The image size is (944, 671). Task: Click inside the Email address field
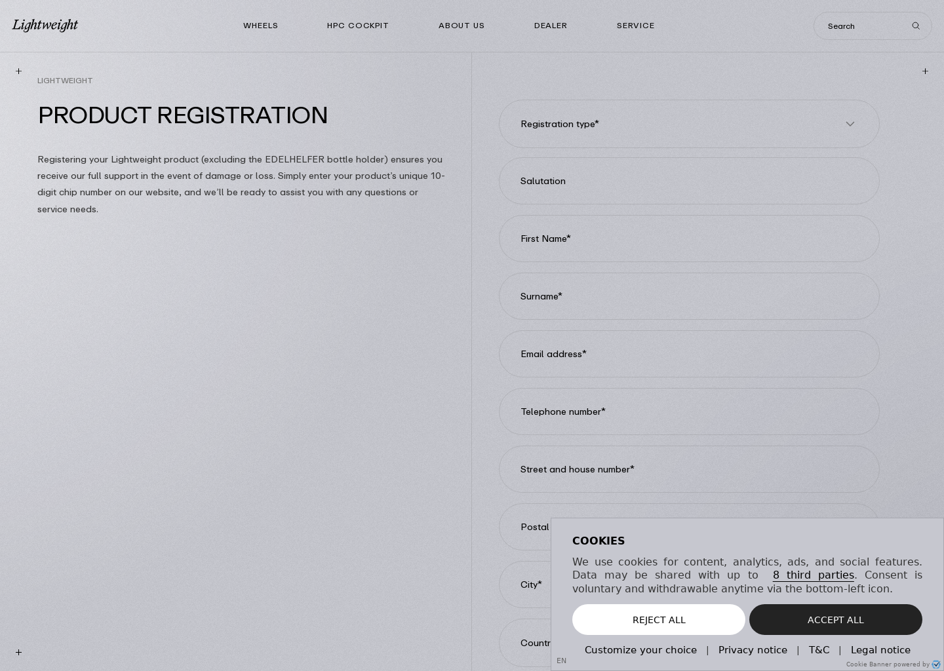point(689,354)
